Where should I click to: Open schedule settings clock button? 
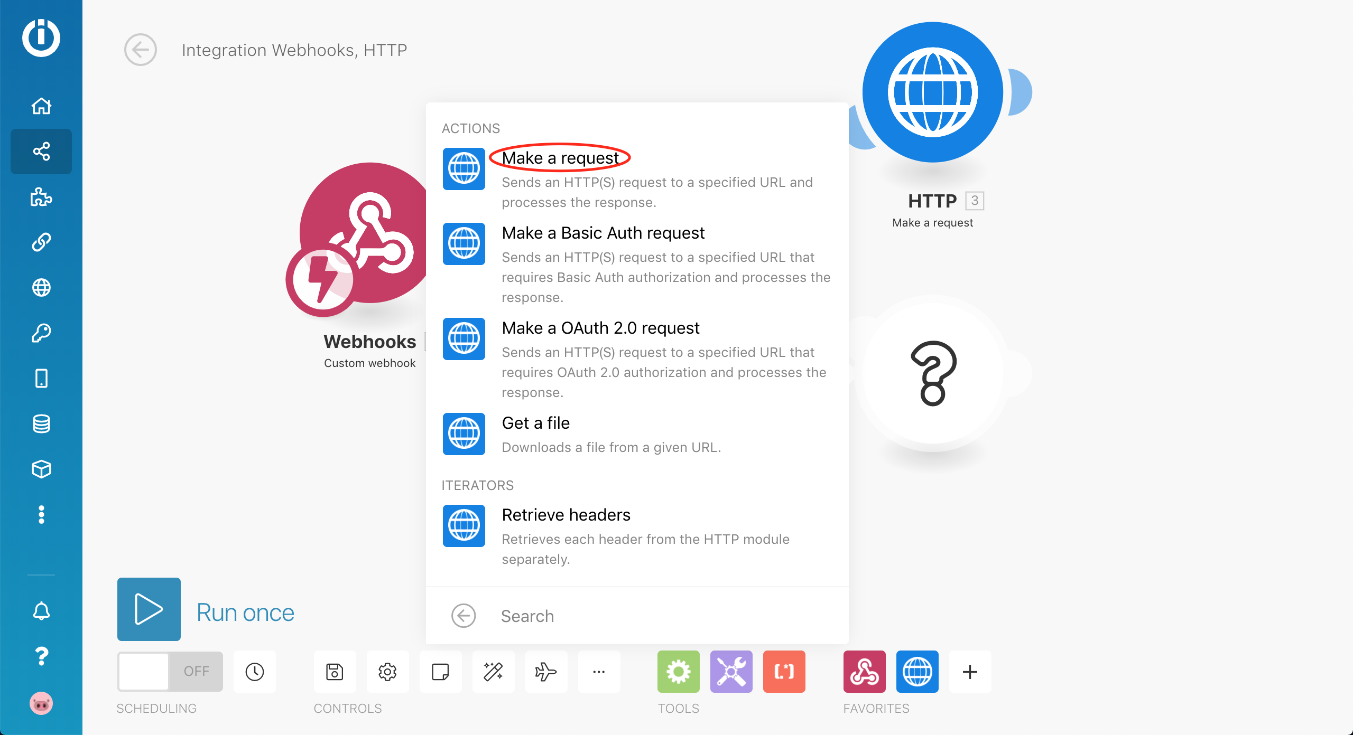click(x=255, y=672)
